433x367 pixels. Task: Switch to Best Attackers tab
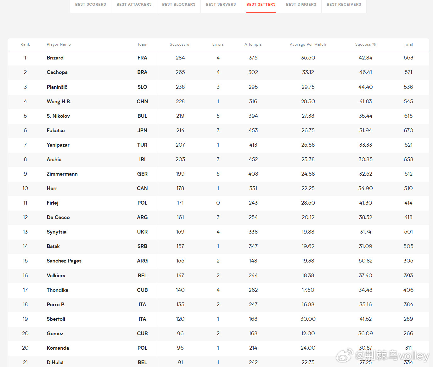[x=134, y=4]
